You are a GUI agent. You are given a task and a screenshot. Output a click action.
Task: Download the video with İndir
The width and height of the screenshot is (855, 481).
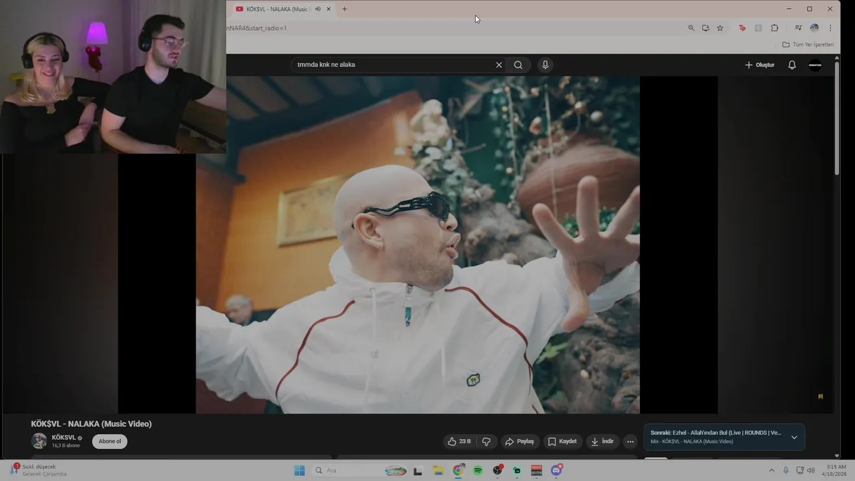[602, 442]
